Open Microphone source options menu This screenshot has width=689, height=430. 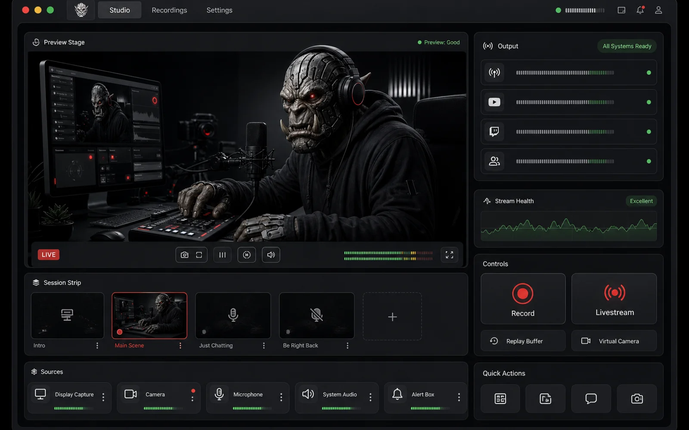coord(281,397)
